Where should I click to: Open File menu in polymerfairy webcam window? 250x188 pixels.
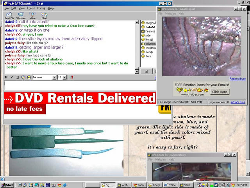pos(150,159)
